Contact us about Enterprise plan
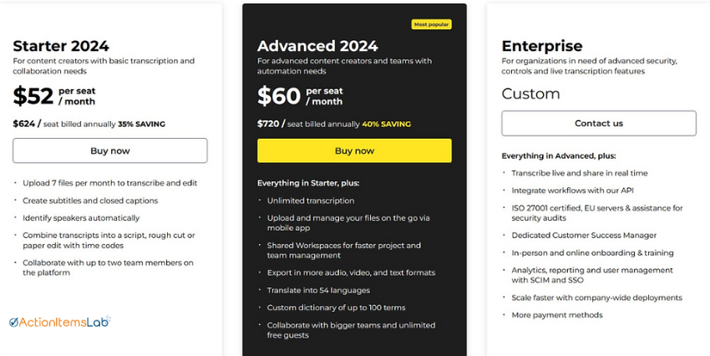Viewport: 710px width, 356px height. (599, 123)
